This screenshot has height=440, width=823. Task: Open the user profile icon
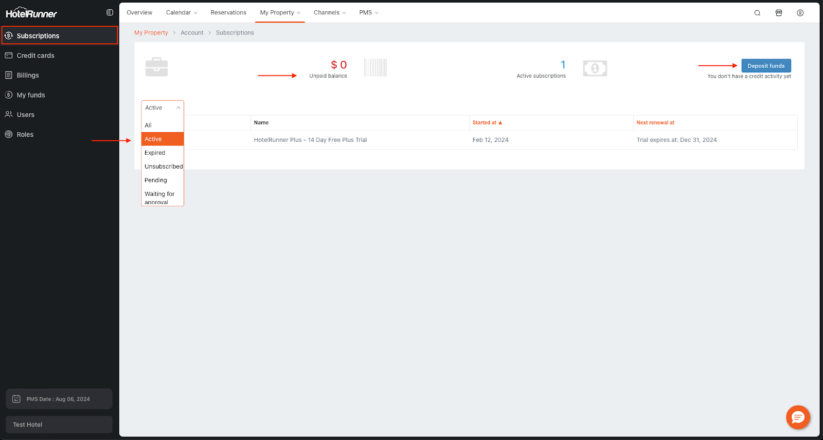[x=800, y=13]
